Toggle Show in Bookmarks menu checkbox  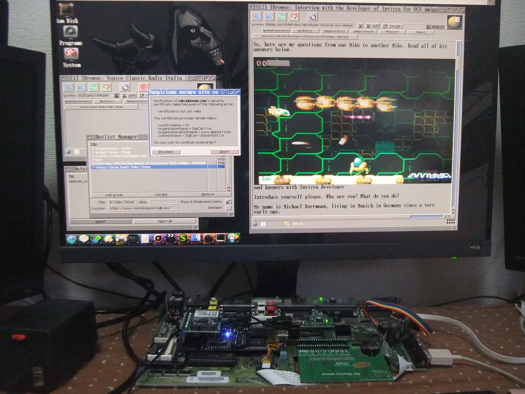pyautogui.click(x=228, y=202)
